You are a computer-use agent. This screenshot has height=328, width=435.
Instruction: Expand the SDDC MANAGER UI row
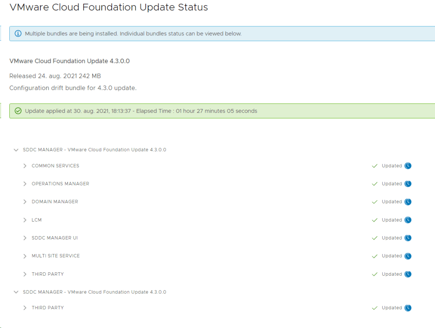point(25,238)
